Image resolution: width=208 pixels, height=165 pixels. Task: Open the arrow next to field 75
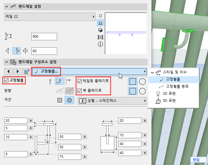click(85, 157)
